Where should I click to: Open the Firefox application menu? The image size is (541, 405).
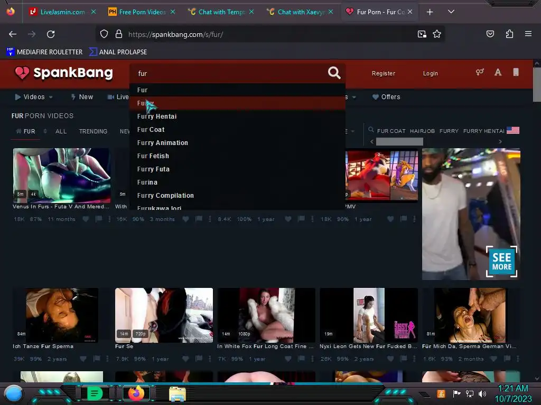point(528,34)
